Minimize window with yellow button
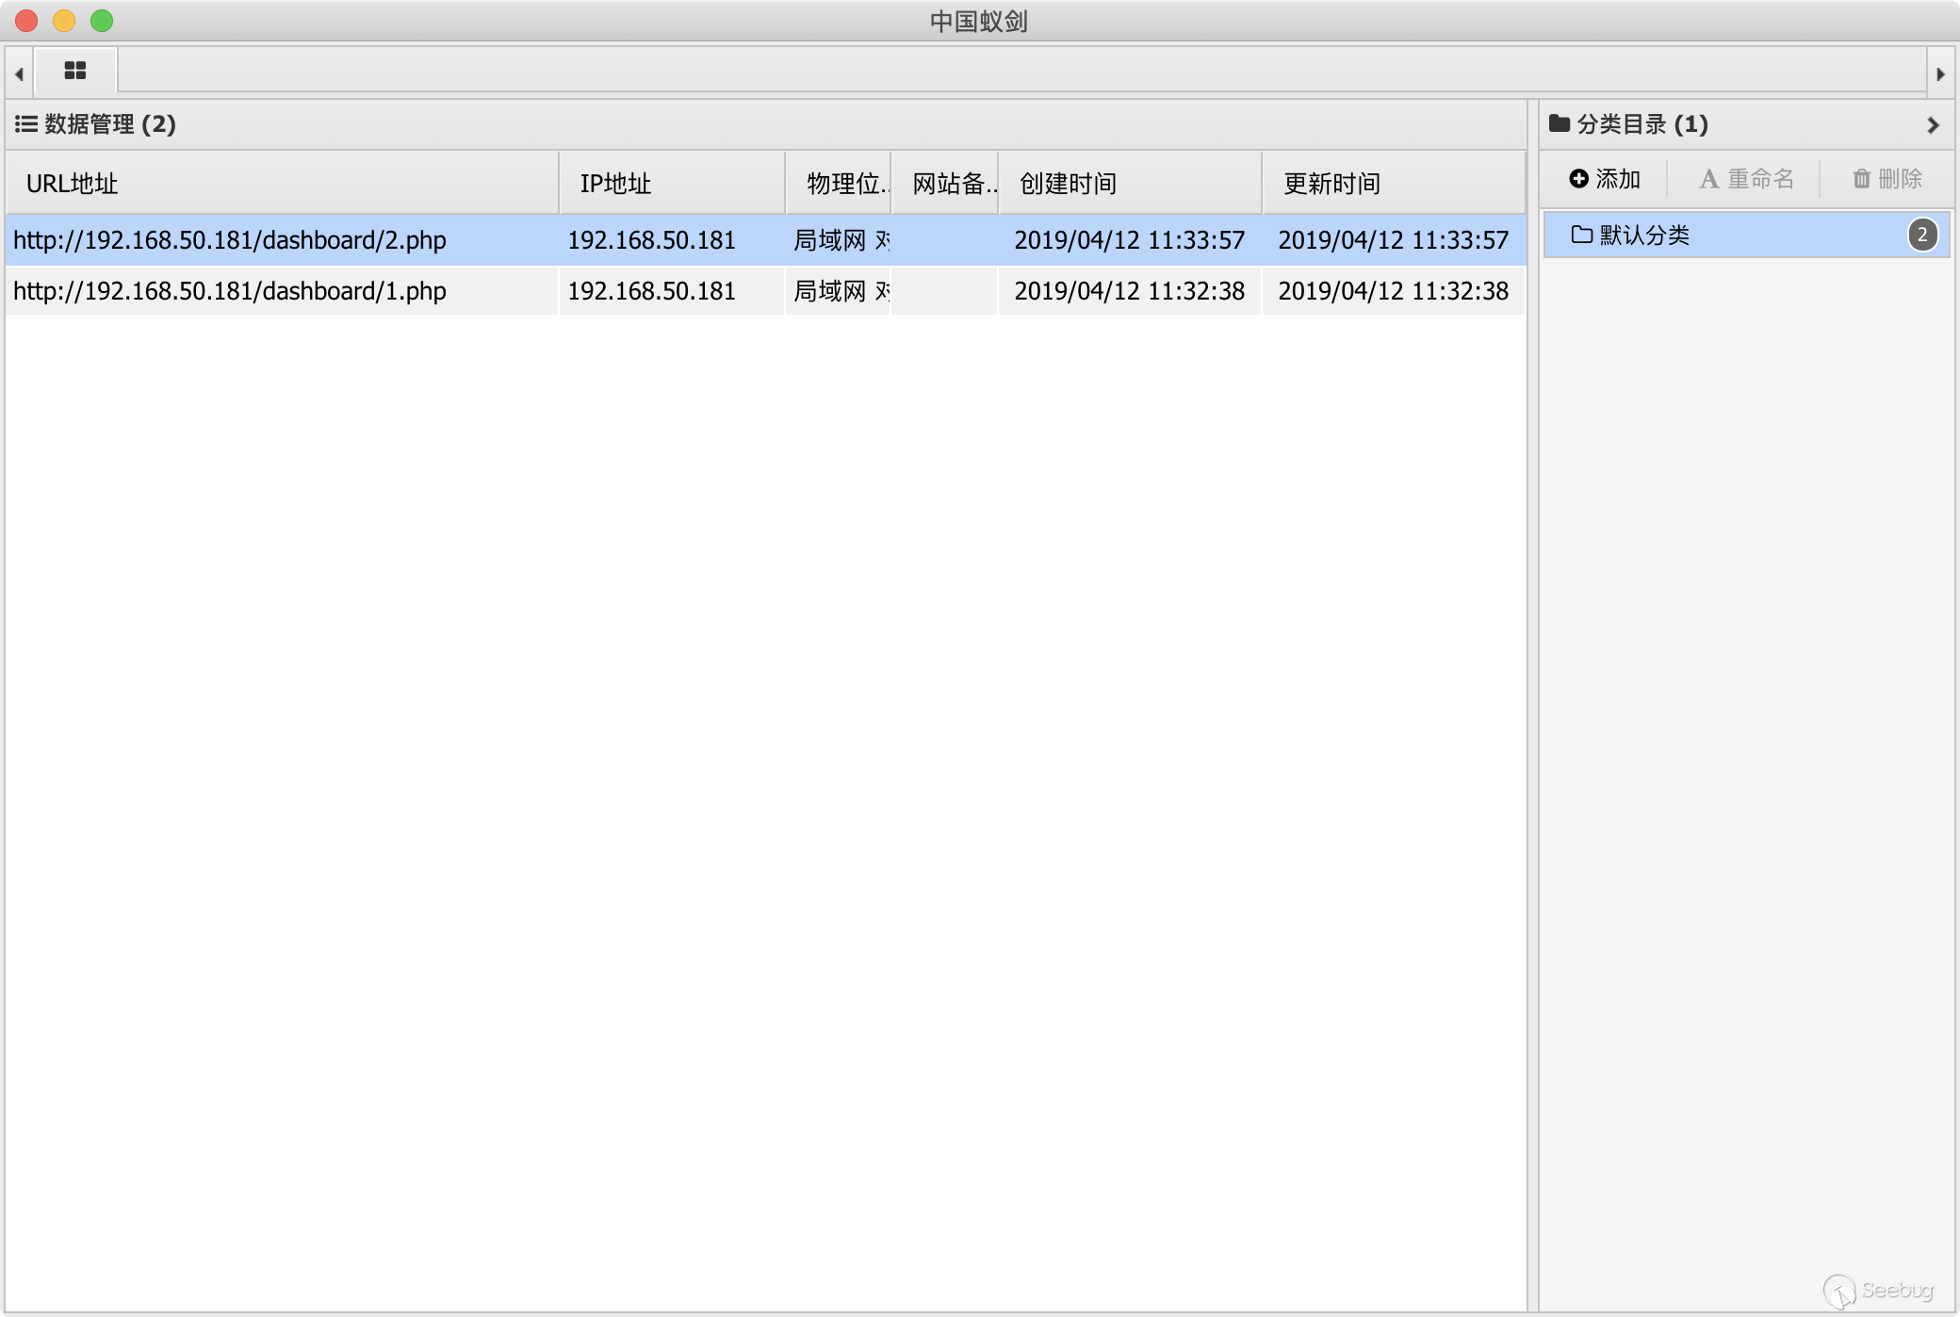Screen dimensions: 1960x1317 pyautogui.click(x=64, y=21)
